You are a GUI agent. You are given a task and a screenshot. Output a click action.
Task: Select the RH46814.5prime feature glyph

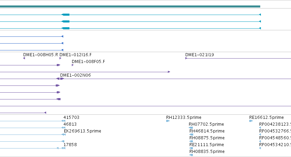tap(191, 135)
